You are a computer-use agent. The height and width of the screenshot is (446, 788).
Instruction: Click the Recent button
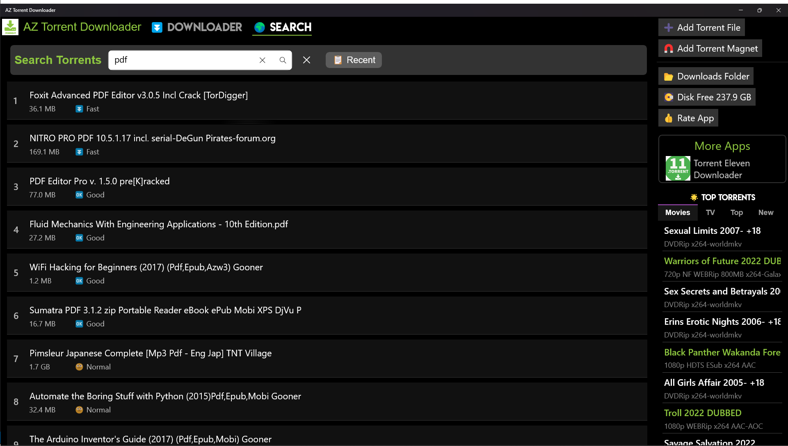coord(354,60)
